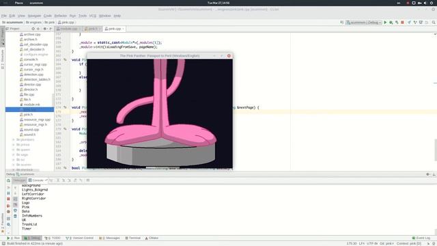Click the blue VCS update arrow icon

pyautogui.click(x=409, y=23)
